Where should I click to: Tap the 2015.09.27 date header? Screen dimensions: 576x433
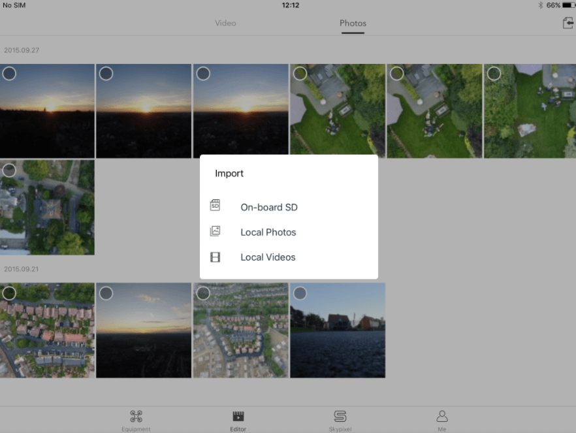pyautogui.click(x=22, y=50)
